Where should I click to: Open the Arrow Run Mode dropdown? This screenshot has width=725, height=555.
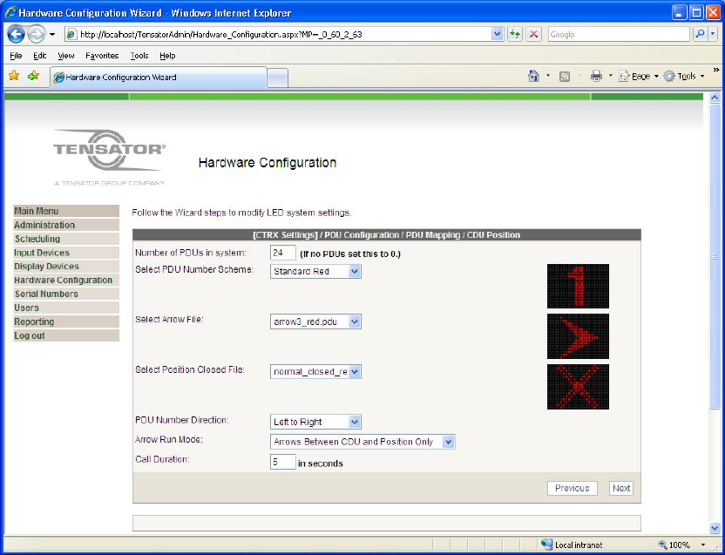coord(362,442)
